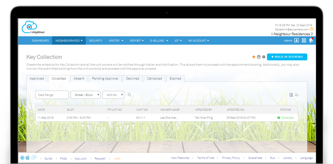The height and width of the screenshot is (164, 333).
Task: Open the Android app icon
Action: pyautogui.click(x=22, y=158)
